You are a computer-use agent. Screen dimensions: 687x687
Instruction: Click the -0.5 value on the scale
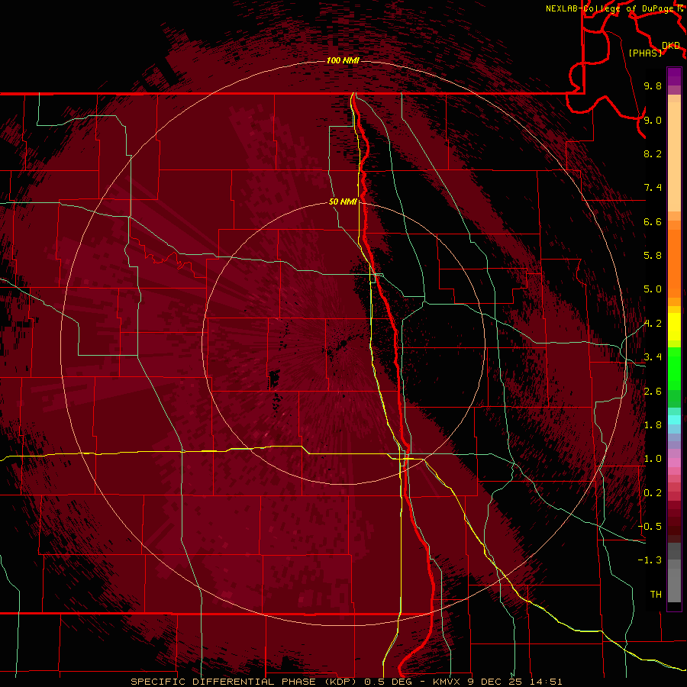[x=650, y=527]
